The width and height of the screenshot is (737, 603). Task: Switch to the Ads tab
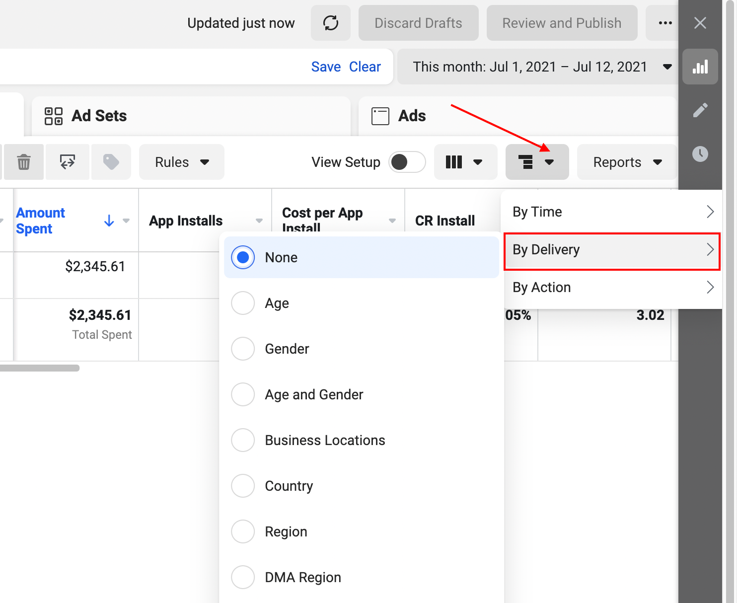[518, 116]
